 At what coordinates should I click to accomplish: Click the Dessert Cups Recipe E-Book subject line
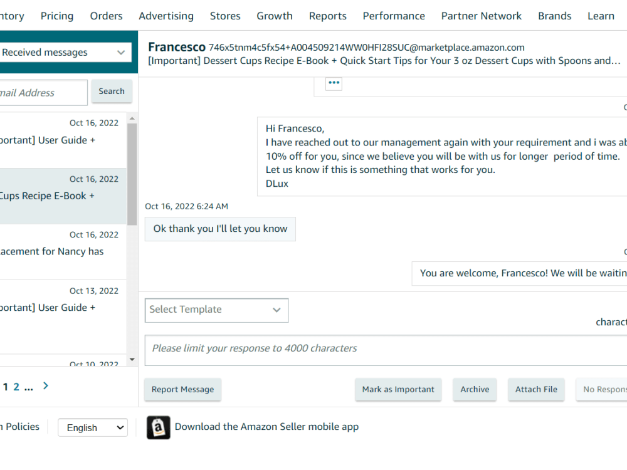pos(384,61)
